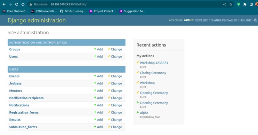Open the Groups model link
The height and width of the screenshot is (135, 258).
pos(15,49)
